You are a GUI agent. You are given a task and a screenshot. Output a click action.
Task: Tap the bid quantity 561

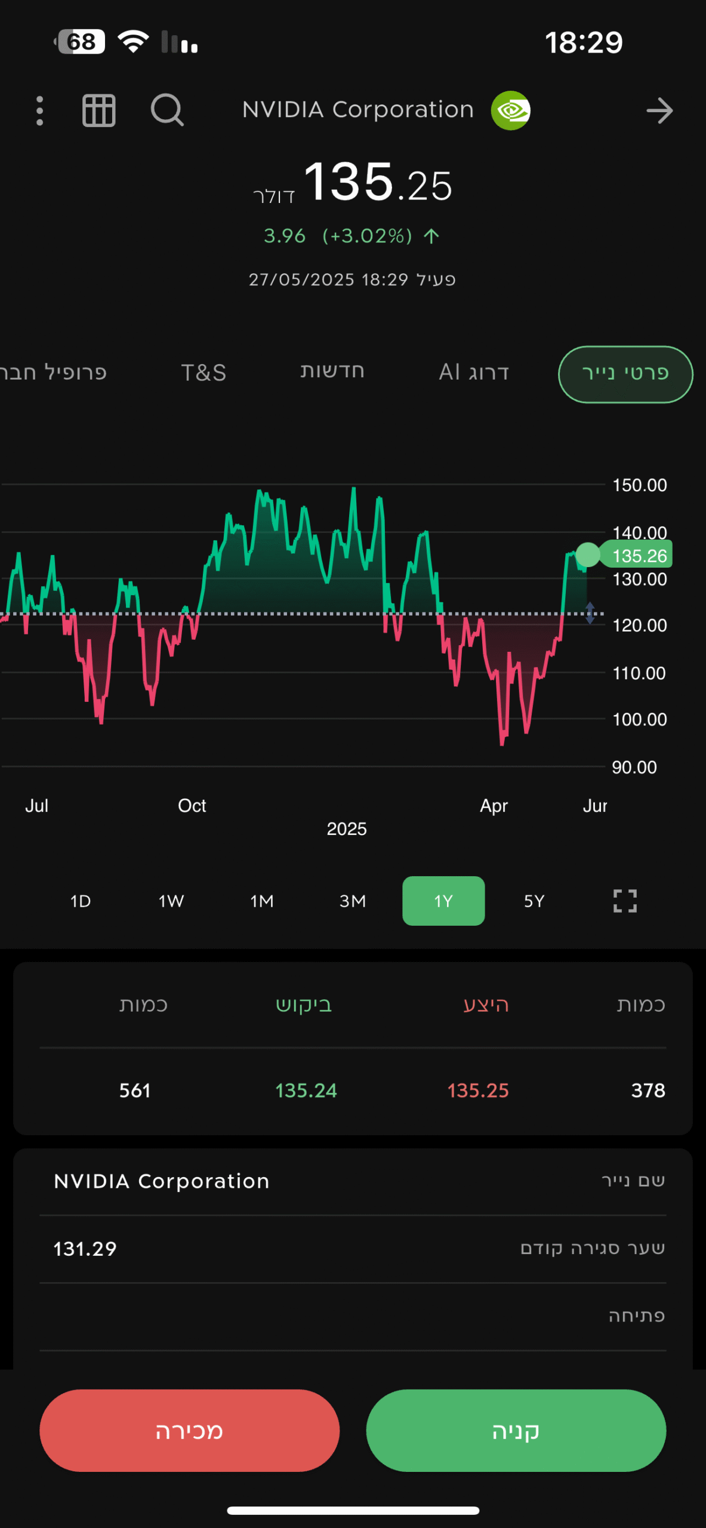(135, 1090)
